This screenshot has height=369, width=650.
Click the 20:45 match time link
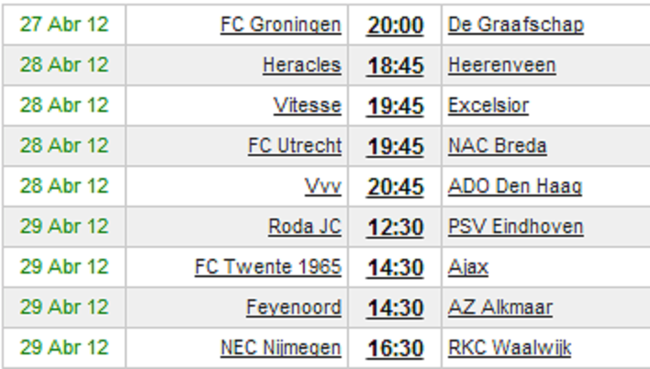(x=395, y=187)
